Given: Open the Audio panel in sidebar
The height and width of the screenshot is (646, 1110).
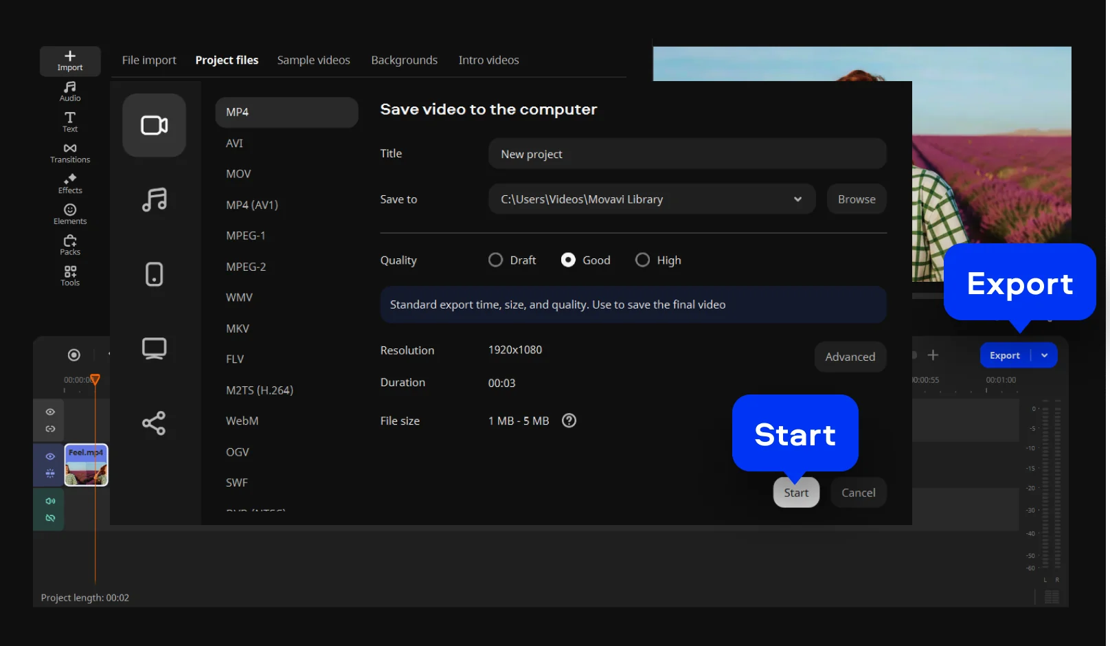Looking at the screenshot, I should pyautogui.click(x=69, y=91).
